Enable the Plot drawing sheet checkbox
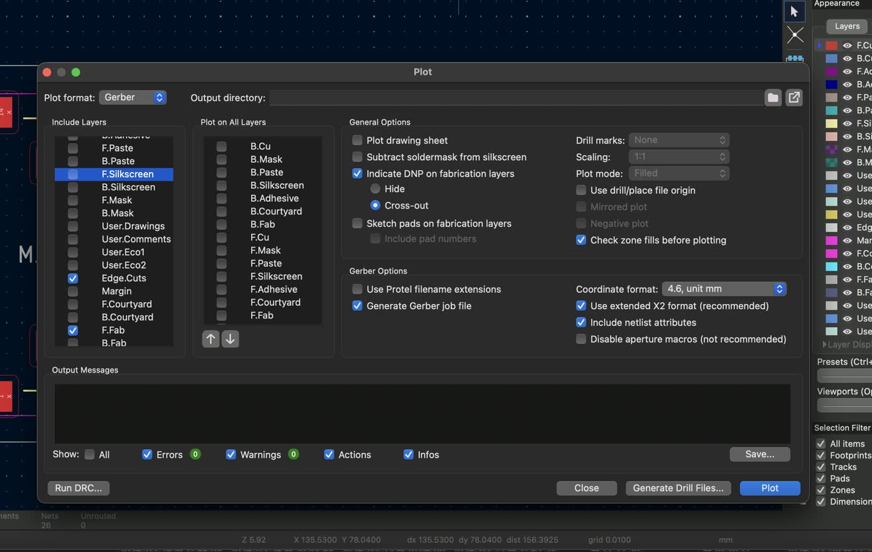The image size is (872, 552). 357,140
